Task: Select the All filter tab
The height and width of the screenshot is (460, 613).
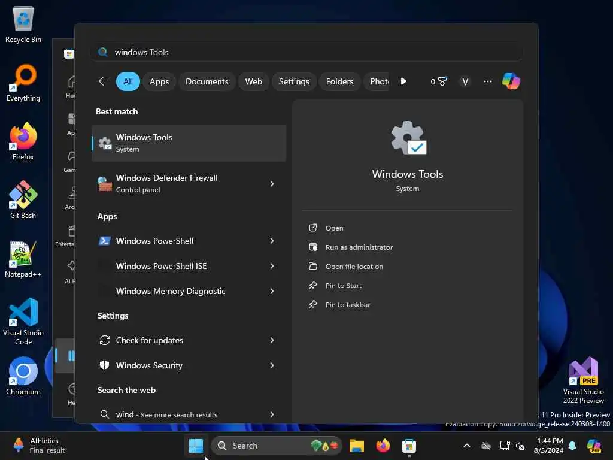Action: click(x=128, y=81)
